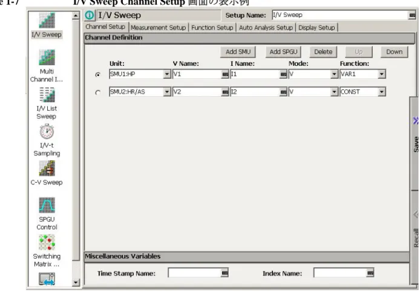Switch to Measurement Setup tab
This screenshot has height=292, width=420.
point(159,28)
